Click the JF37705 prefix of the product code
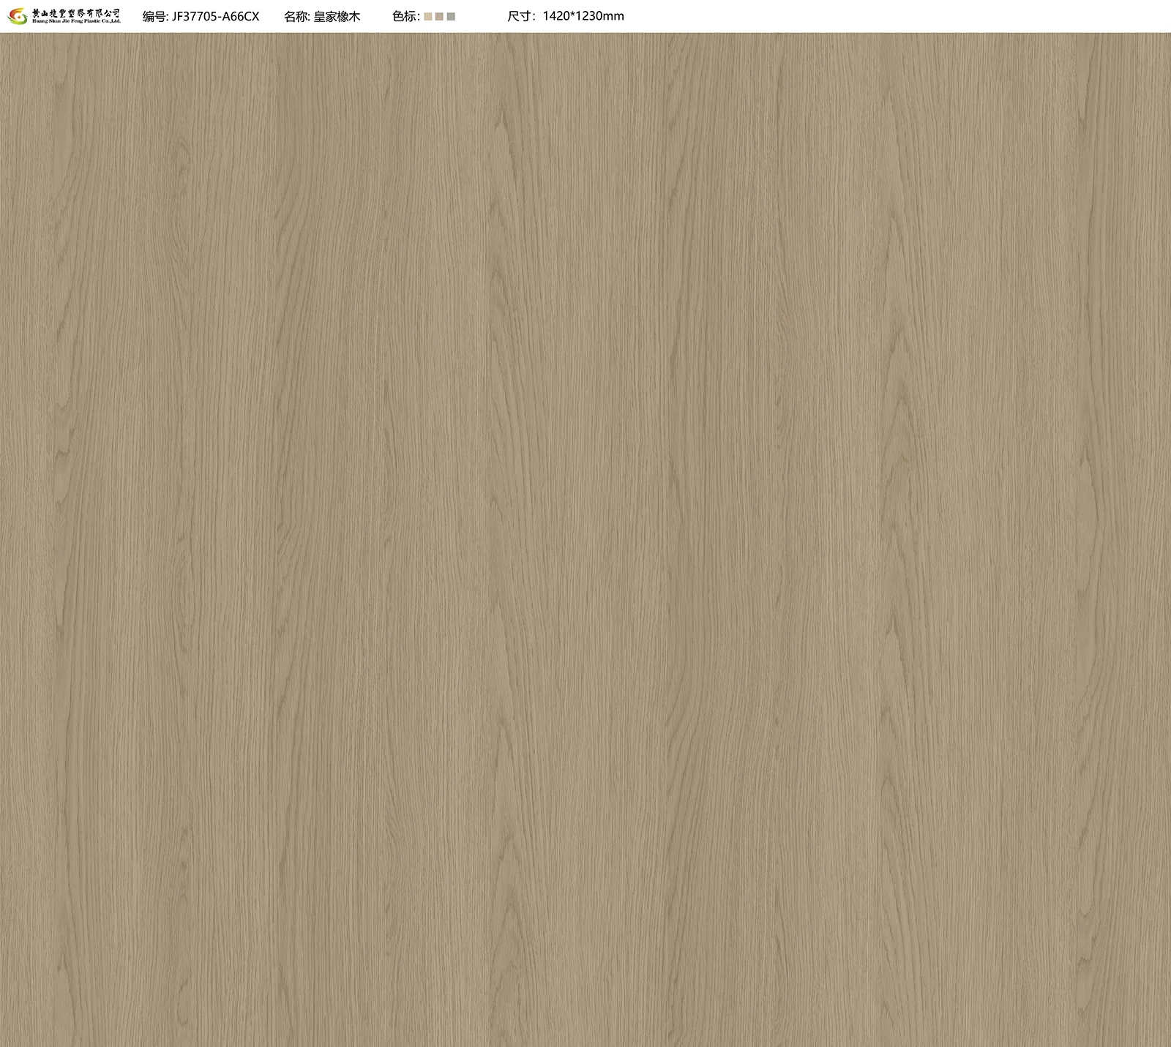The width and height of the screenshot is (1171, 1047). click(193, 16)
